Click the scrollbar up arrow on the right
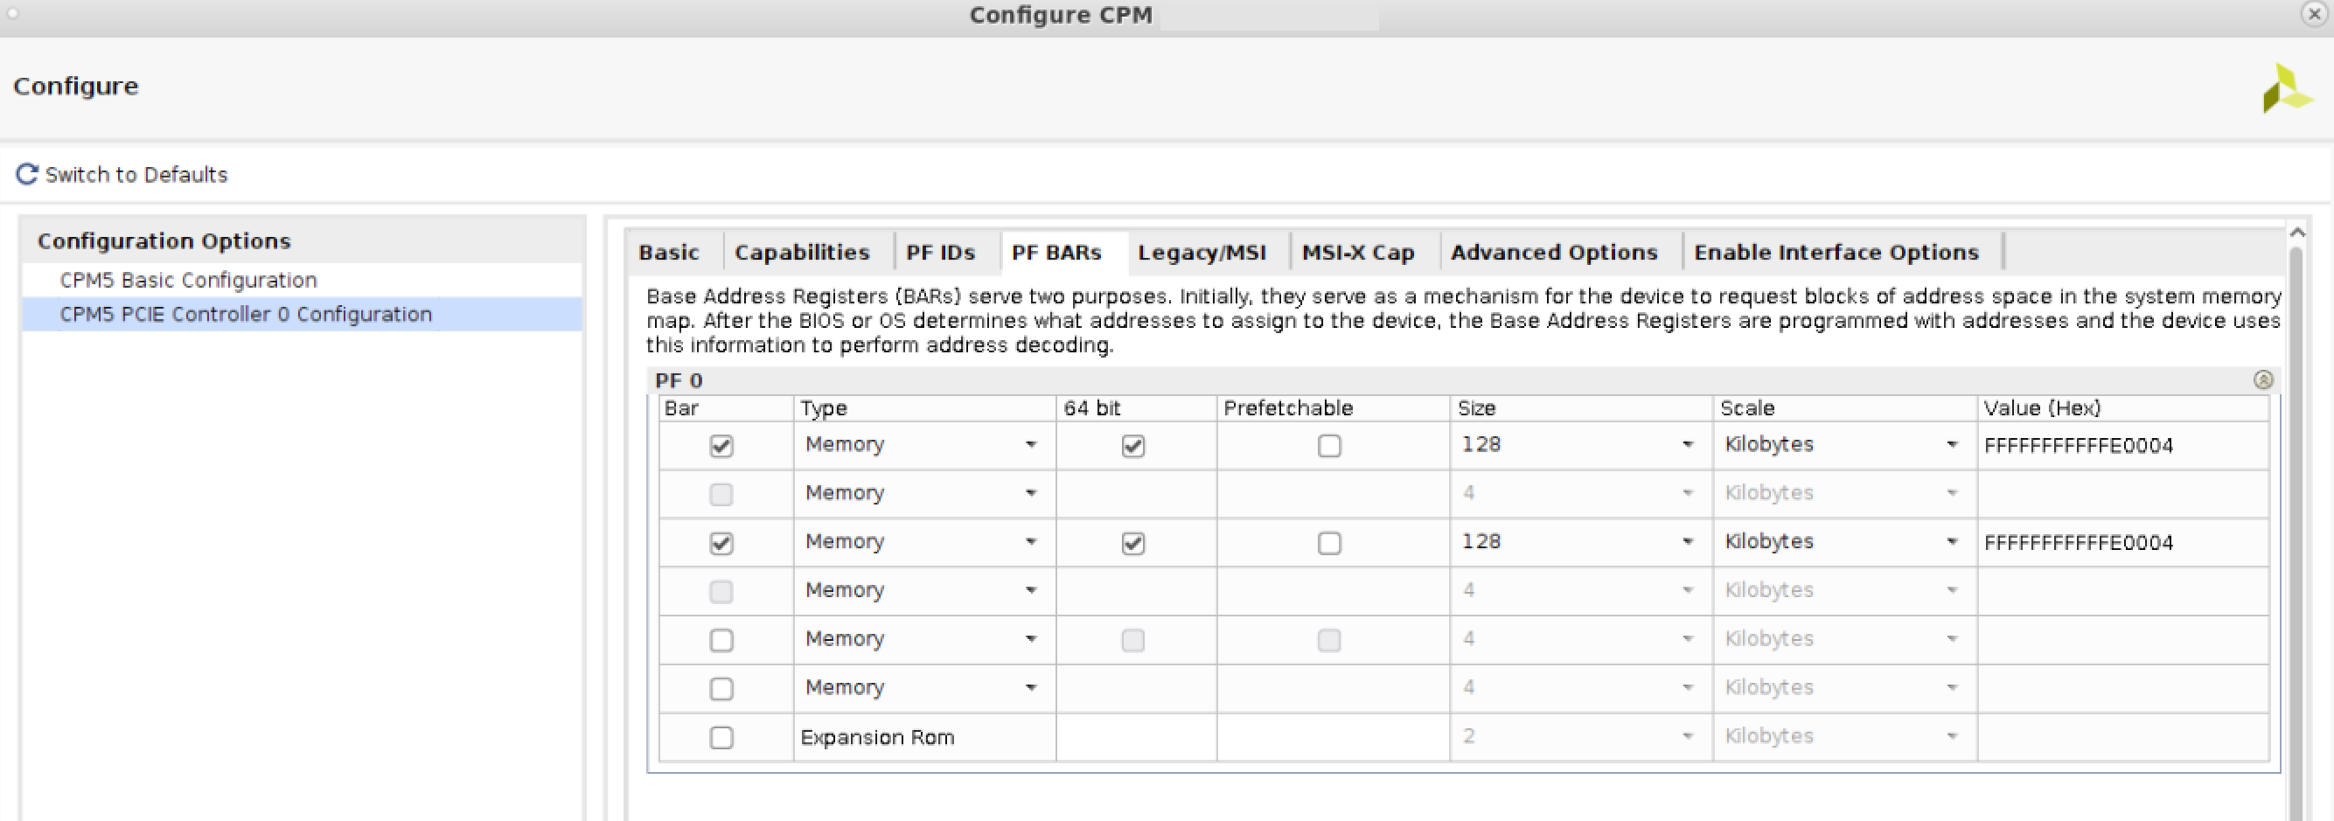Viewport: 2334px width, 821px height. 2298,232
